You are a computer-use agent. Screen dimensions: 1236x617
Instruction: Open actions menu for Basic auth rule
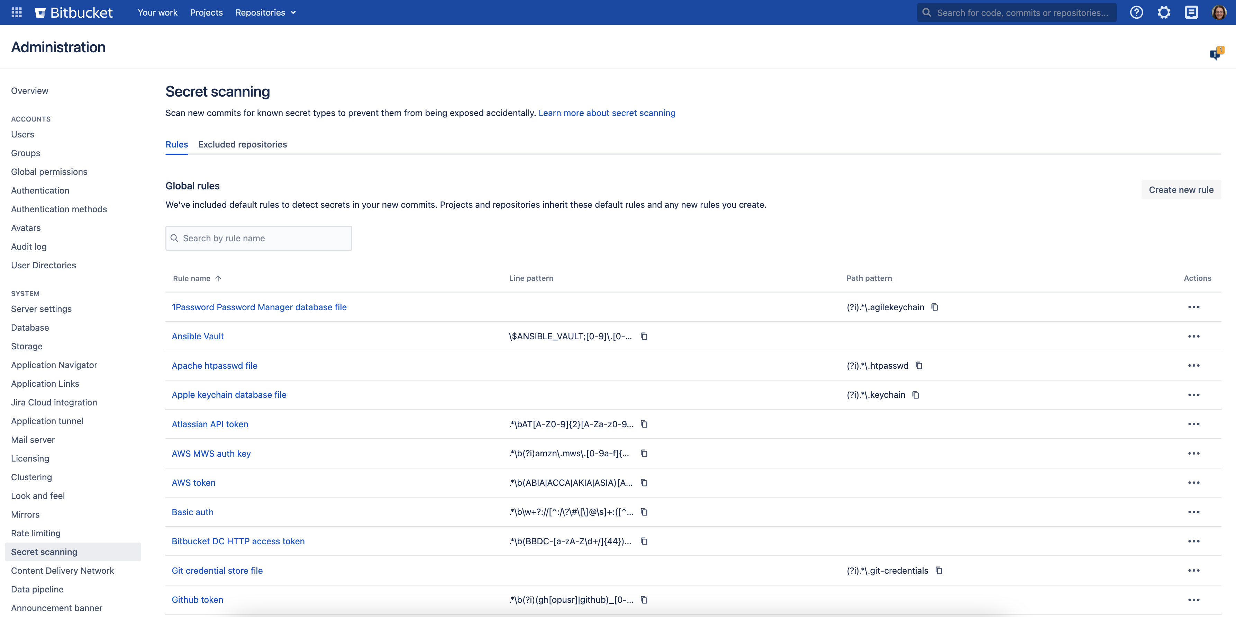tap(1193, 512)
